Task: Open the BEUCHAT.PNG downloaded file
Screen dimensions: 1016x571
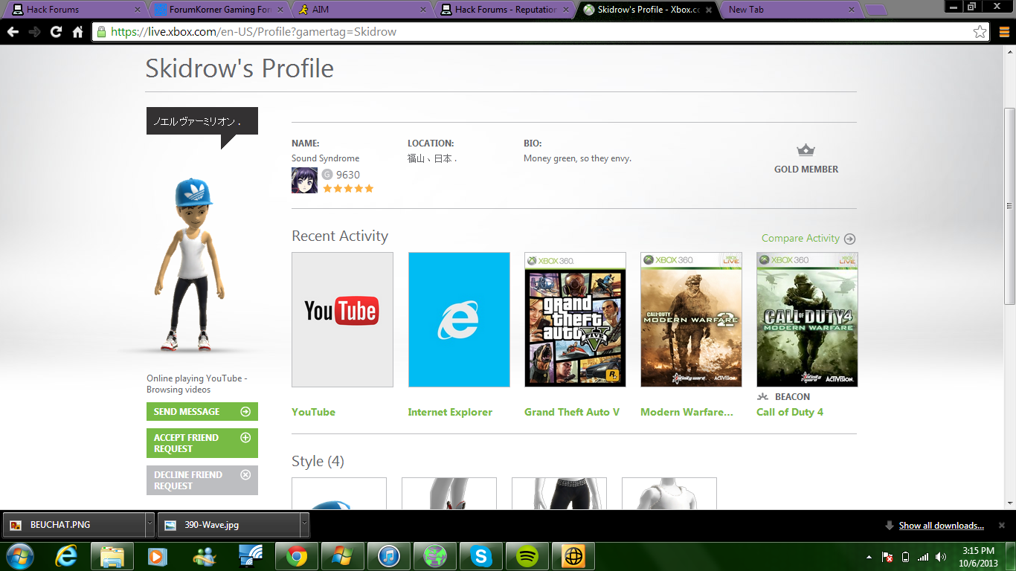Action: point(74,525)
